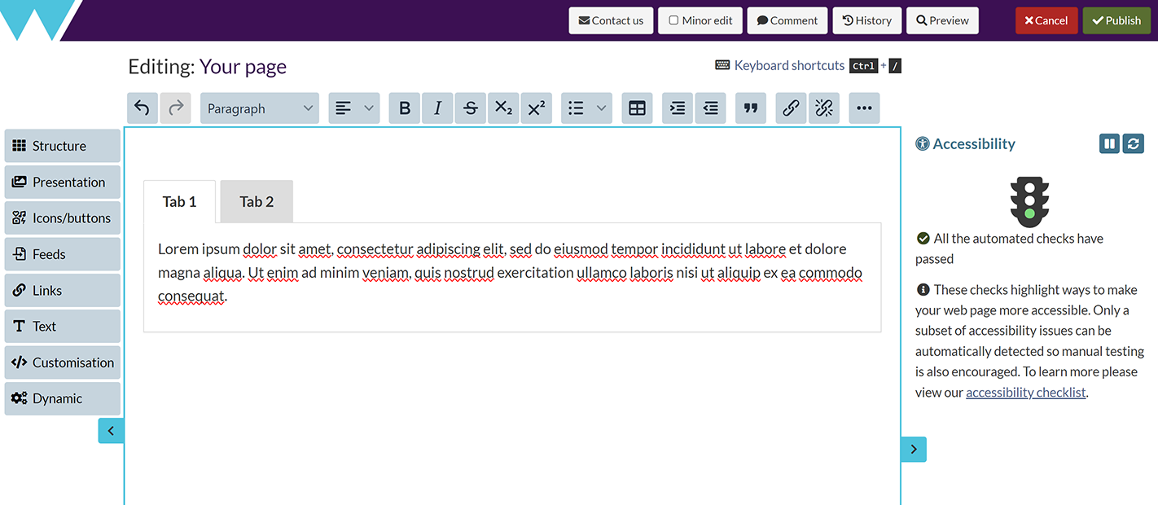Apply strikethrough formatting

(x=470, y=108)
